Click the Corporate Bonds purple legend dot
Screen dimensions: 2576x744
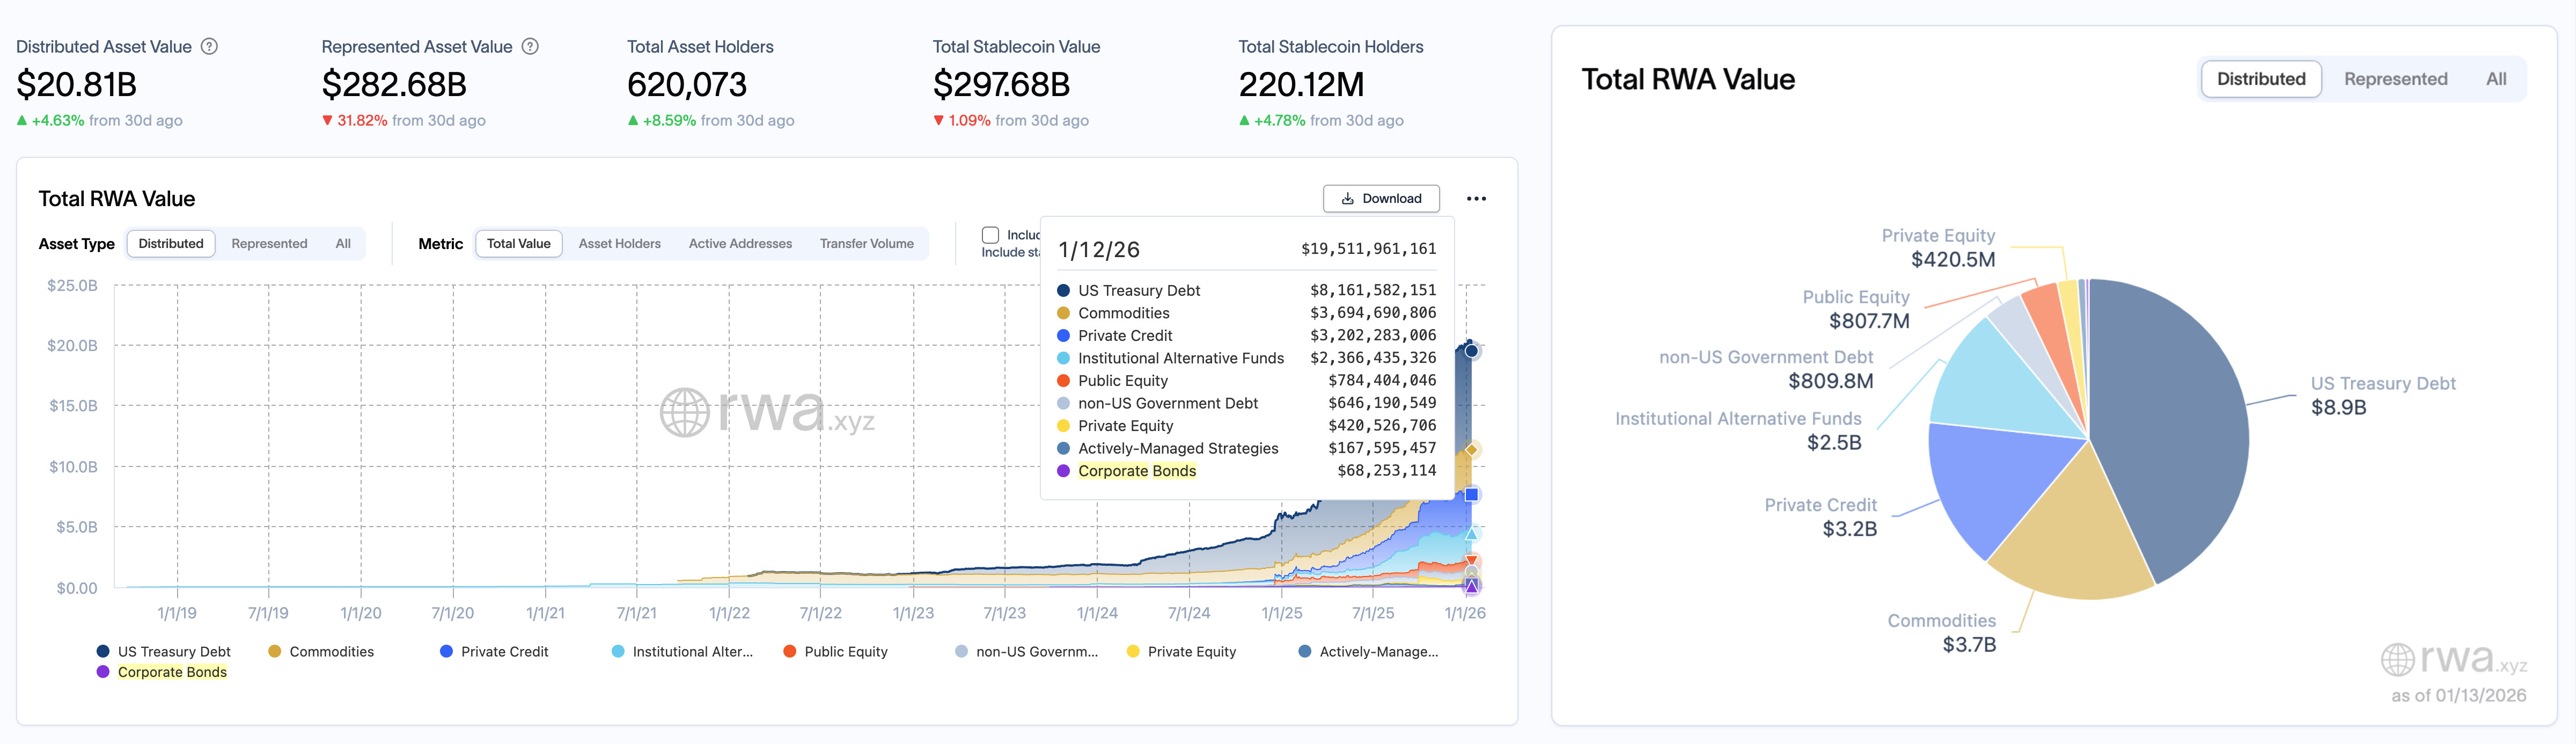(103, 672)
